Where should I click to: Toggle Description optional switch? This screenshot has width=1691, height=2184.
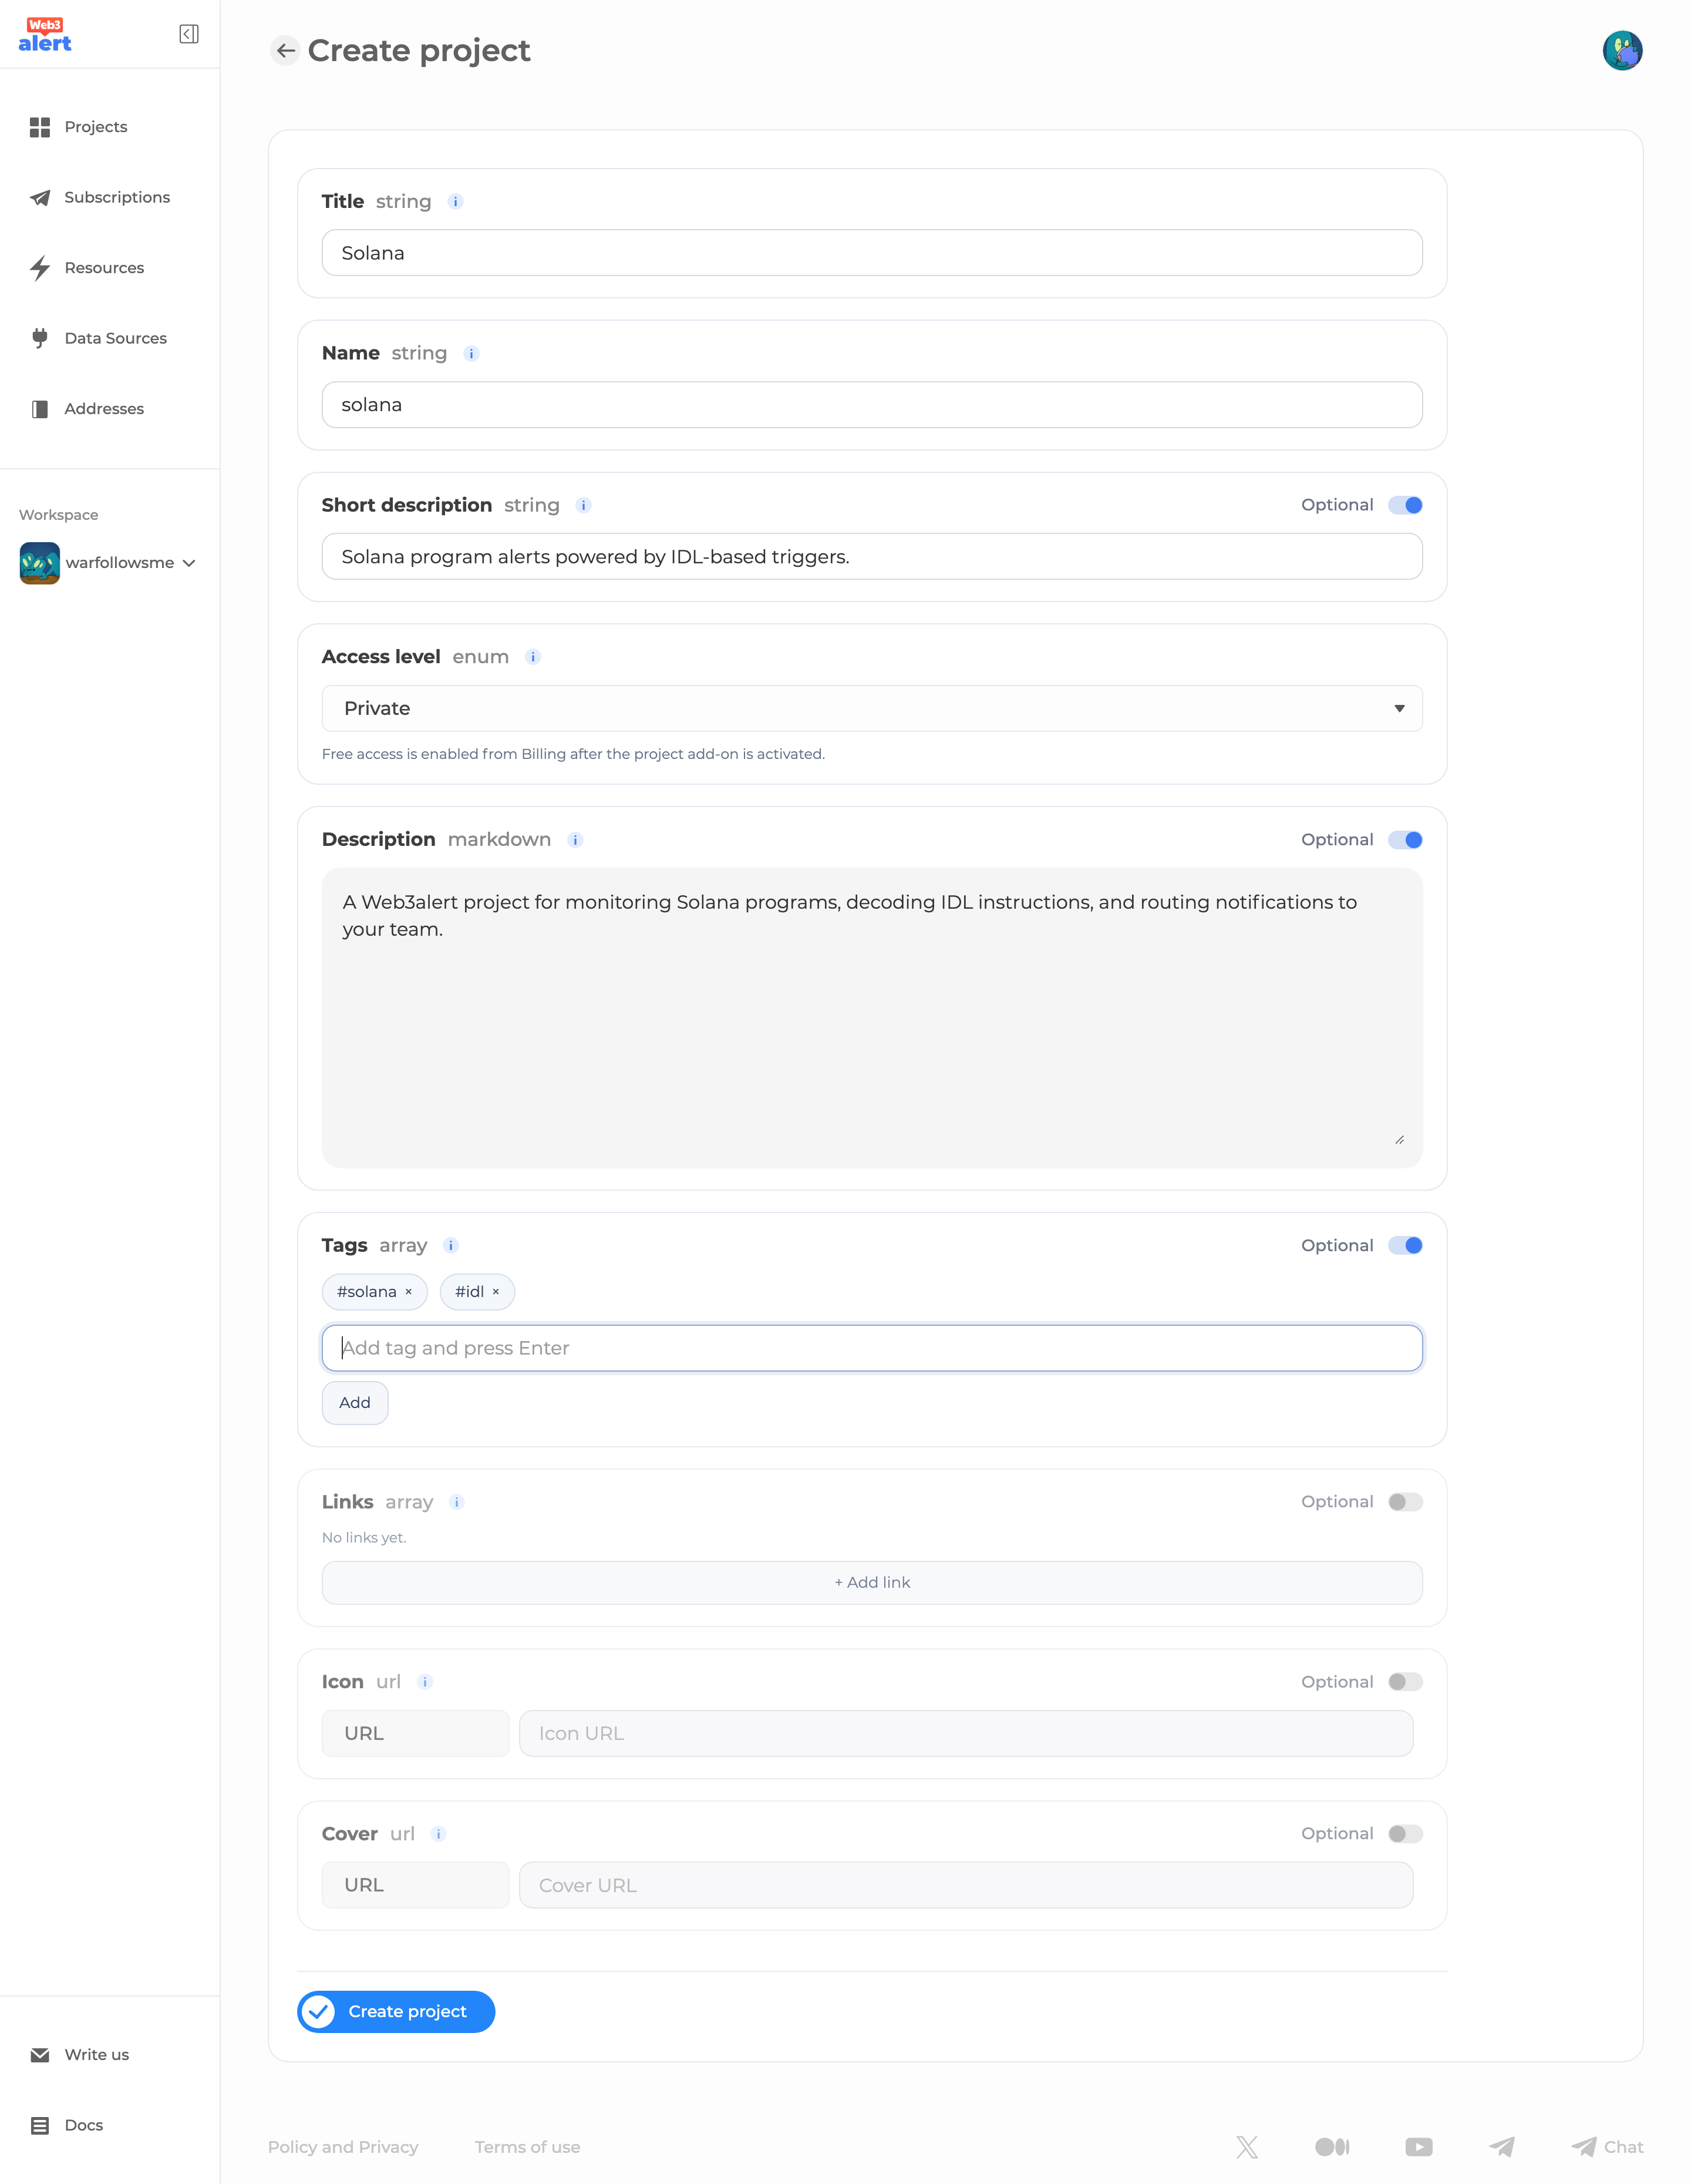coord(1405,840)
